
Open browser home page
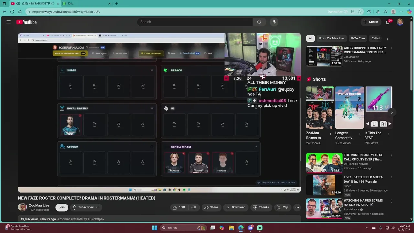pos(20,12)
